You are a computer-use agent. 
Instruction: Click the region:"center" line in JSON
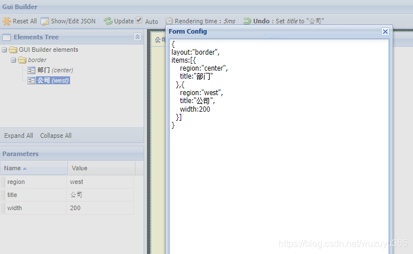click(x=203, y=68)
